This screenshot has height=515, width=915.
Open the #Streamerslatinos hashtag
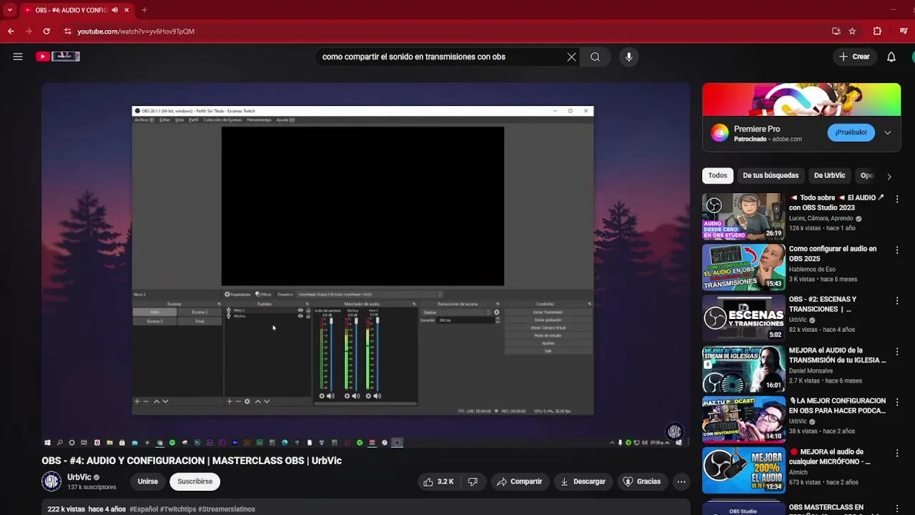[227, 509]
